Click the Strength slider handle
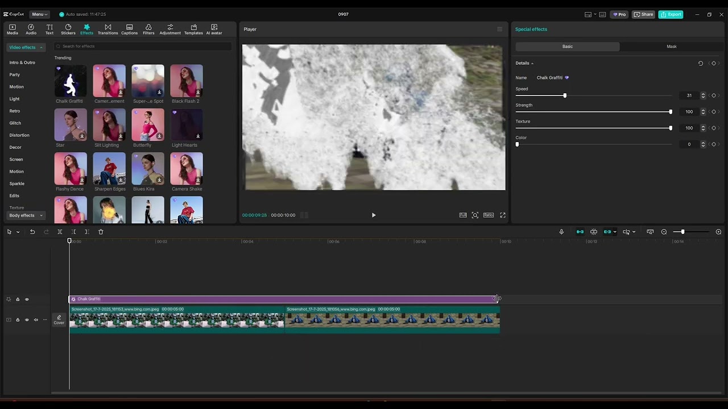Screen dimensions: 728x409 click(671, 112)
